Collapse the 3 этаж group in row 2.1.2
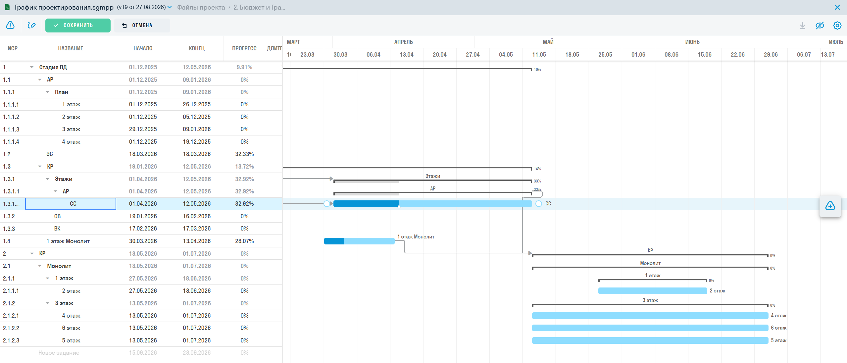 48,303
